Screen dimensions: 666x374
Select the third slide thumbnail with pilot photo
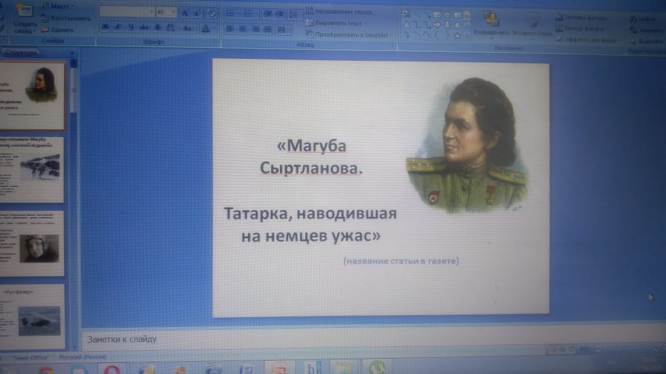pyautogui.click(x=32, y=243)
